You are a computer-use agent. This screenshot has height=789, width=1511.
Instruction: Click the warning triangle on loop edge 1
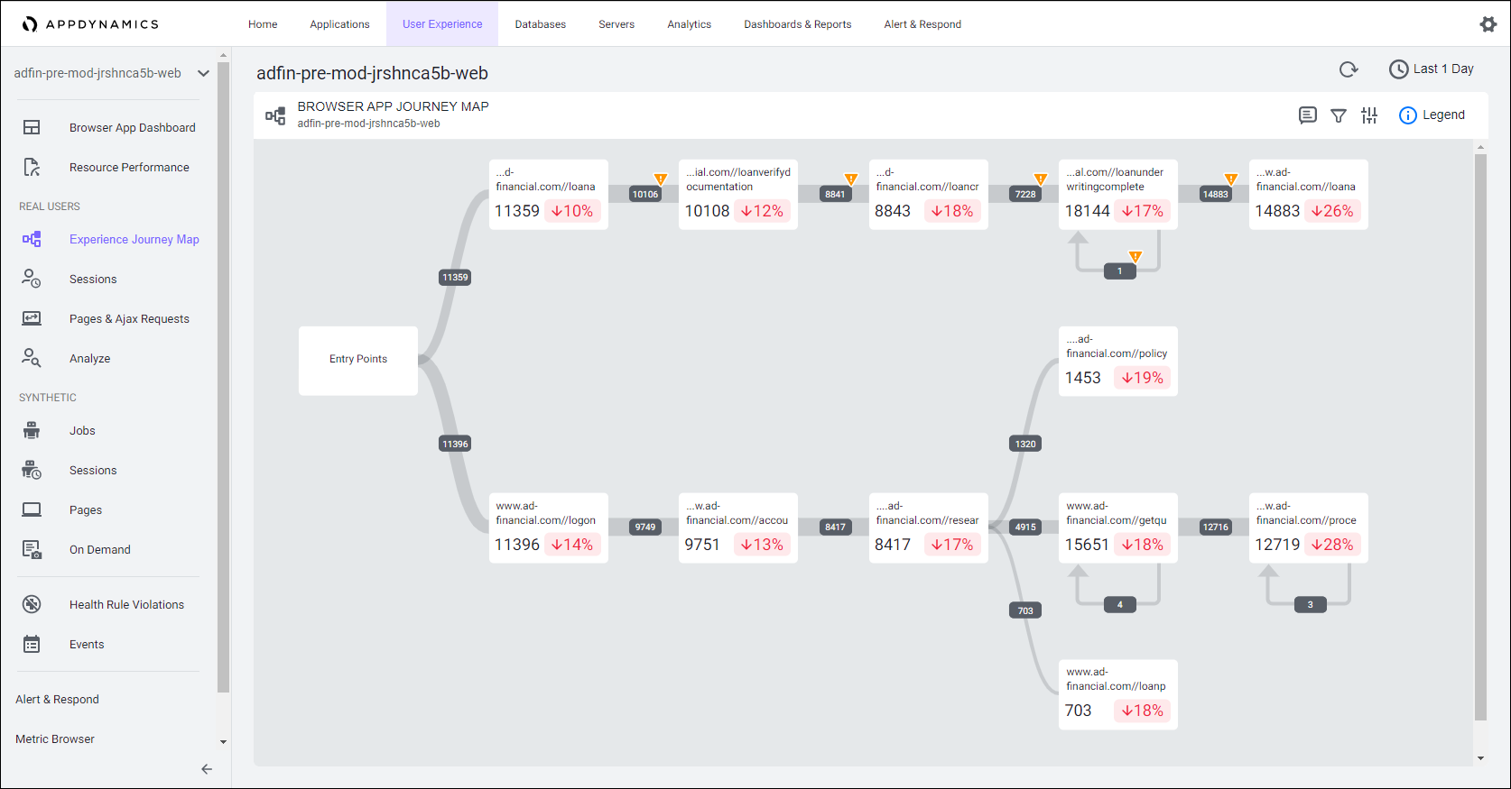pyautogui.click(x=1136, y=257)
